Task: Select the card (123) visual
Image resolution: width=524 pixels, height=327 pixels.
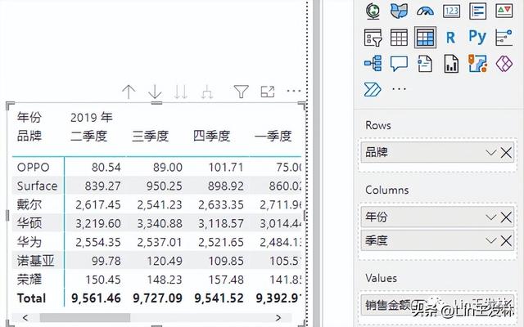Action: [x=451, y=11]
